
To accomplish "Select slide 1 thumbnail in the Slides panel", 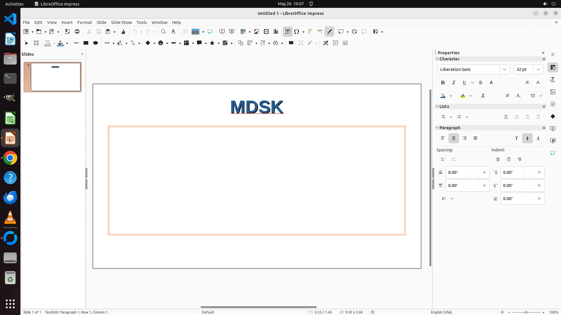I will [x=56, y=77].
